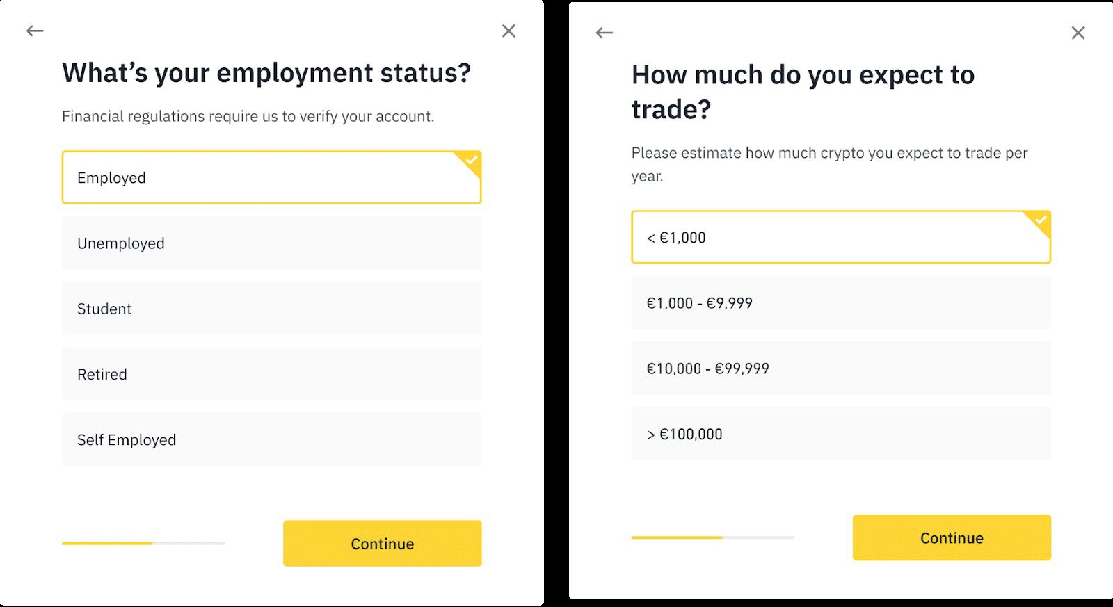Select €10,000 - €99,999 trade range

[x=840, y=369]
